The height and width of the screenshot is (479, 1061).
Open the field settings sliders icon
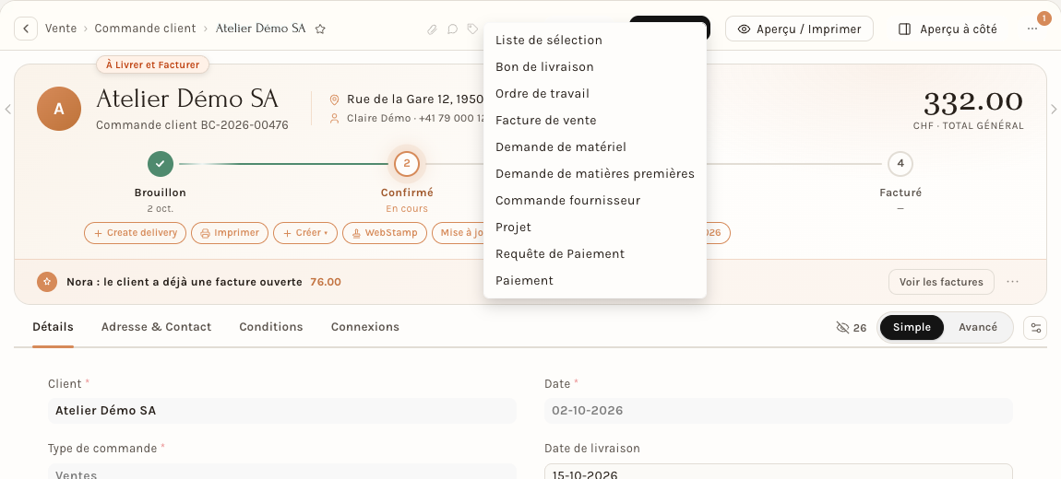1035,328
